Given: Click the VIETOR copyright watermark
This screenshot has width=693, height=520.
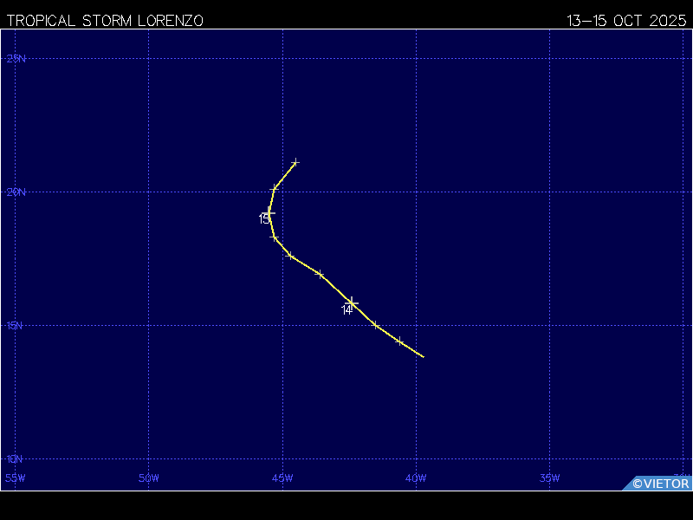Looking at the screenshot, I should click(661, 484).
